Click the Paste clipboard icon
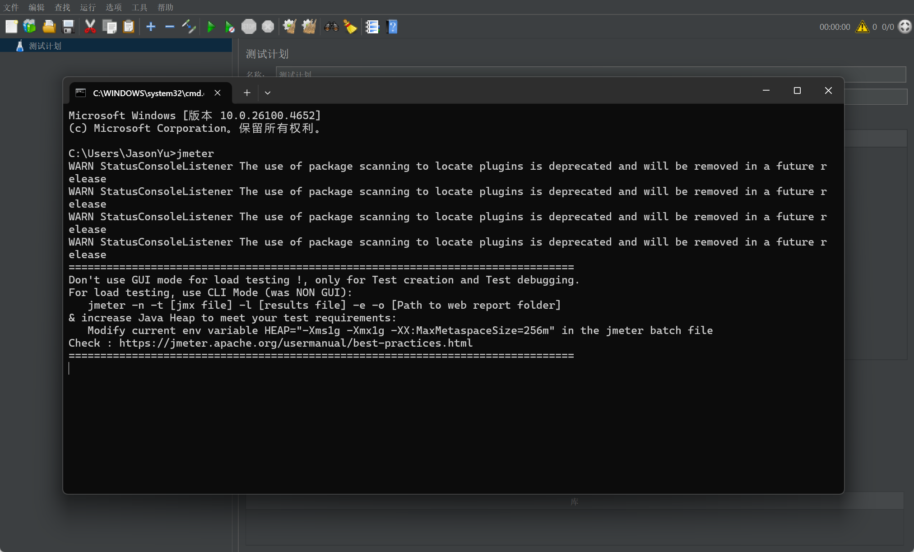 pos(129,27)
